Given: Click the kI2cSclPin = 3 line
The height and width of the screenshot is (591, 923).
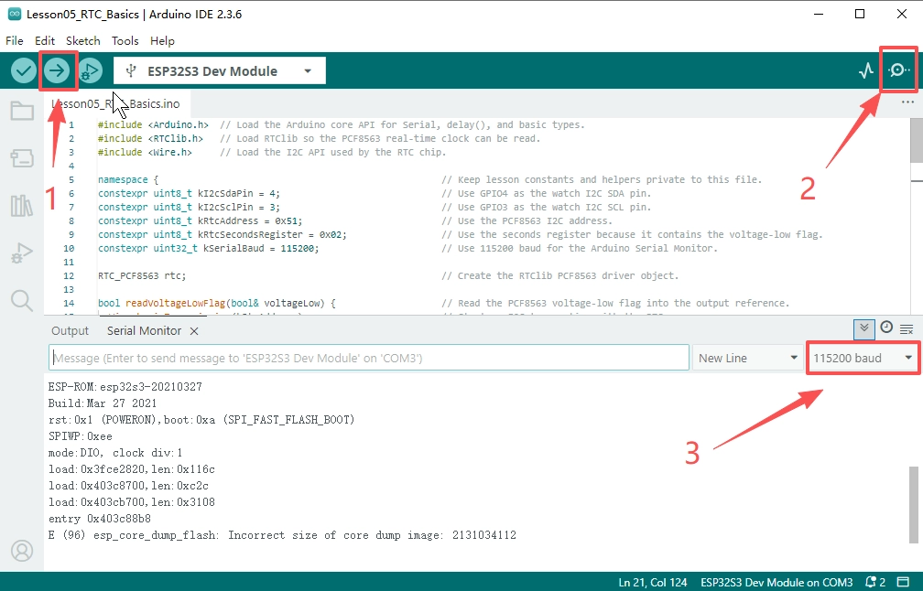Looking at the screenshot, I should coord(375,207).
